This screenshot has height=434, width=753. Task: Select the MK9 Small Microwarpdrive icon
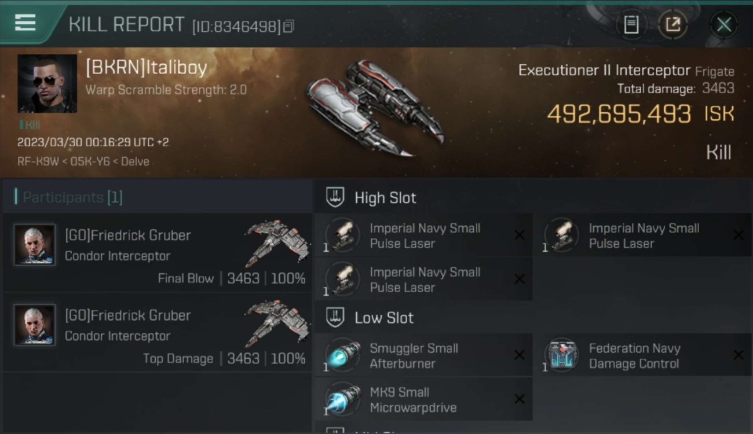(x=342, y=399)
